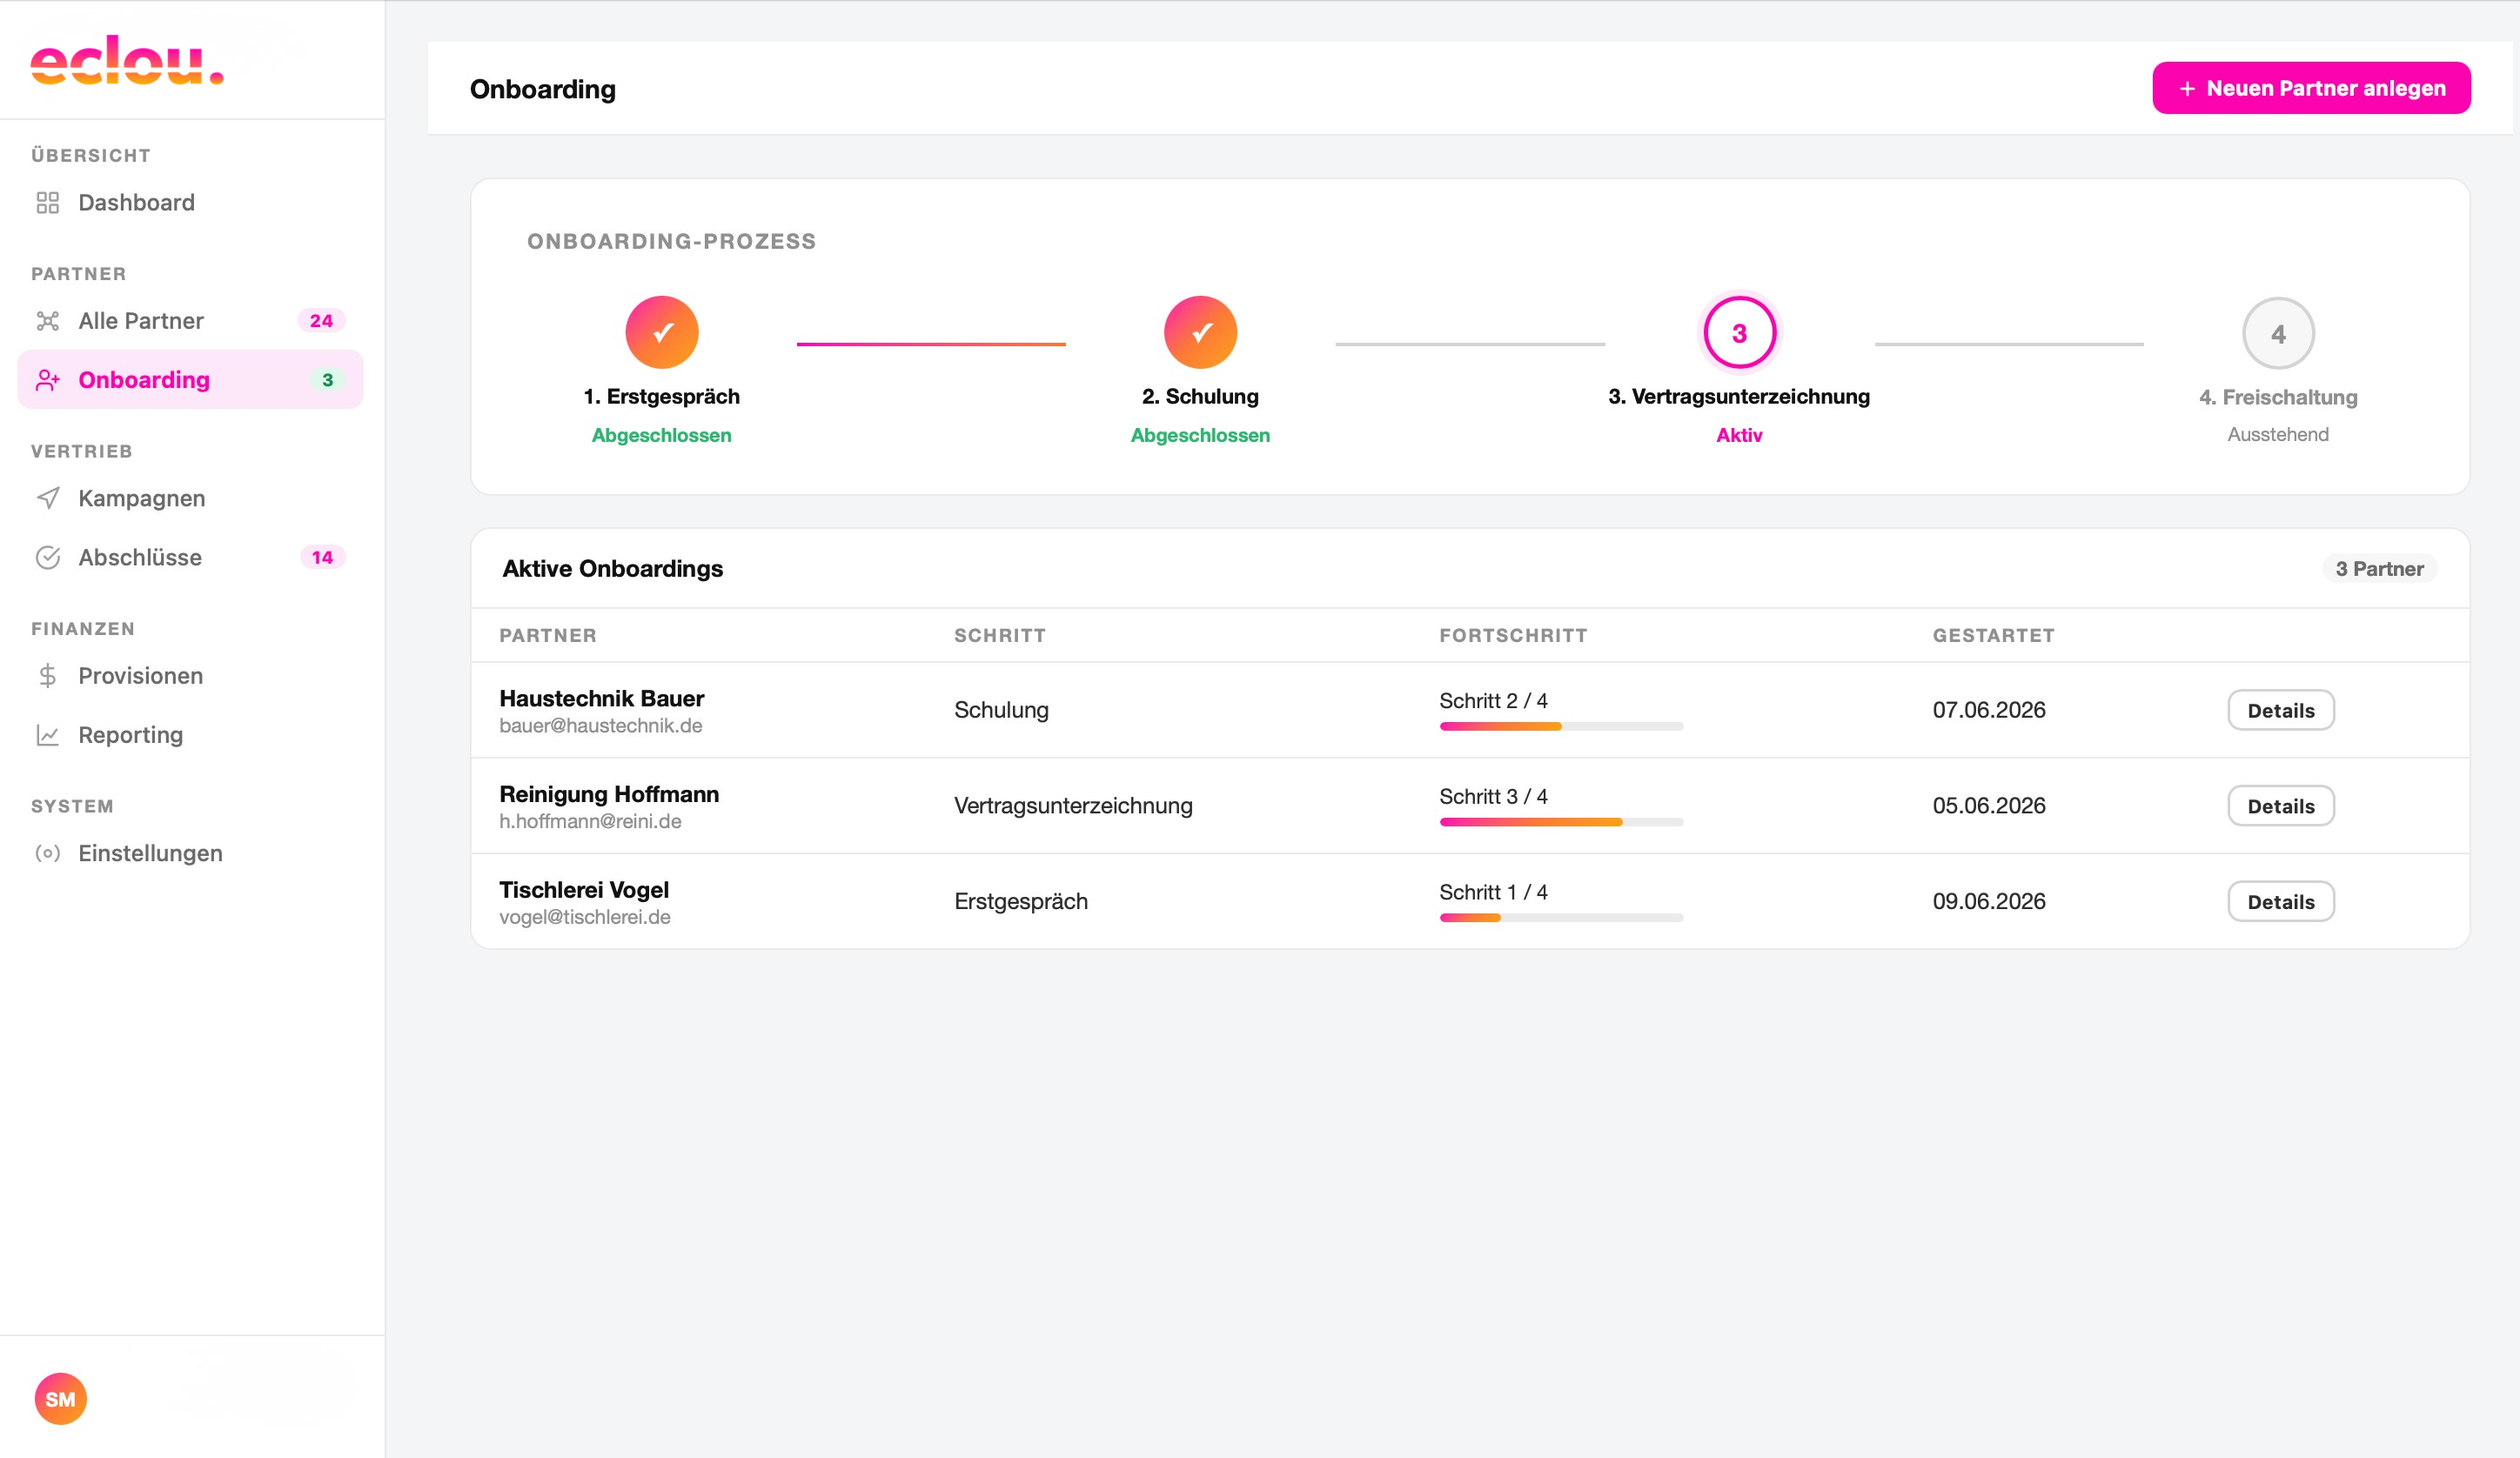Click the 14 badge on Abschlüsse
The height and width of the screenshot is (1458, 2520).
click(x=322, y=557)
